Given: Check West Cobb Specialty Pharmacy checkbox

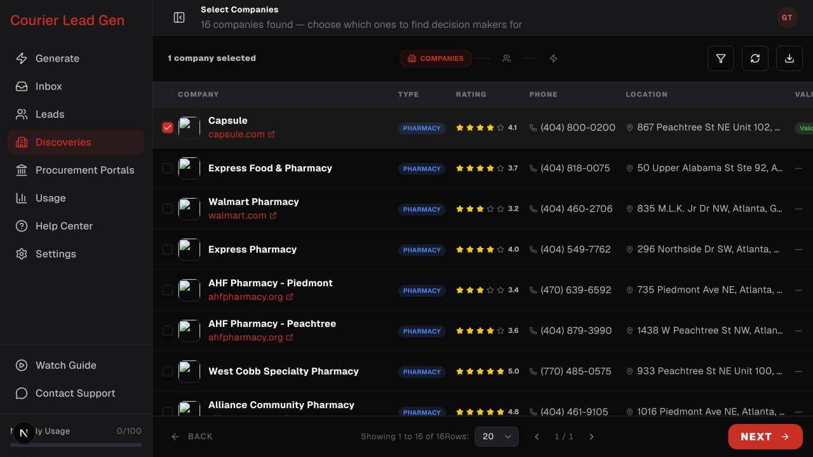Looking at the screenshot, I should coord(168,371).
